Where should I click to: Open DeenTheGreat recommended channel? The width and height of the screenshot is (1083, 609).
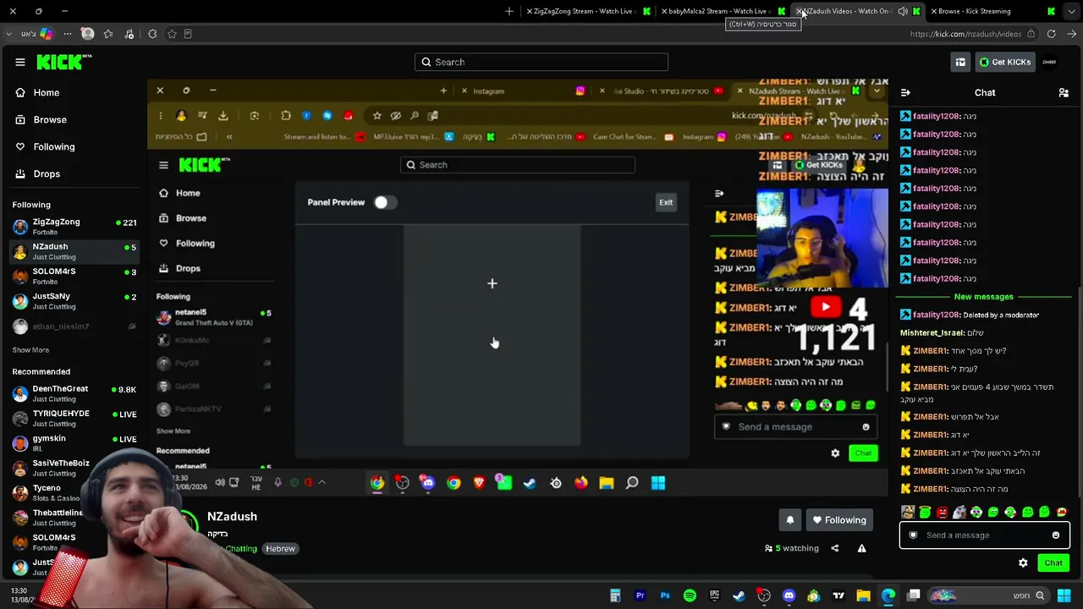(x=74, y=393)
